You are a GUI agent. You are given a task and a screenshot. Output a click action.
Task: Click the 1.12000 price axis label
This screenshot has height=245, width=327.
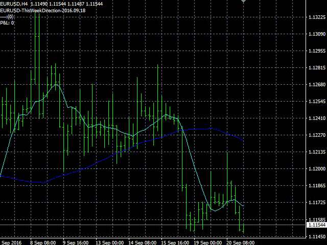click(316, 169)
